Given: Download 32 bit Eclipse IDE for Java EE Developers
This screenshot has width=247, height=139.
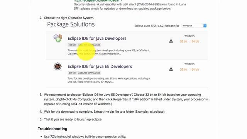Looking at the screenshot, I should (x=184, y=69).
